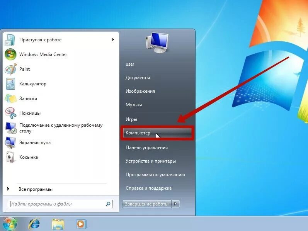
Task: Click the Paint program name
Action: point(25,69)
